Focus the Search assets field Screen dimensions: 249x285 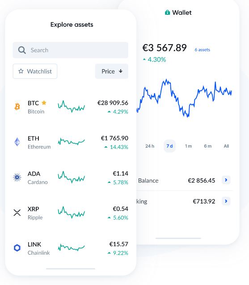[x=71, y=50]
